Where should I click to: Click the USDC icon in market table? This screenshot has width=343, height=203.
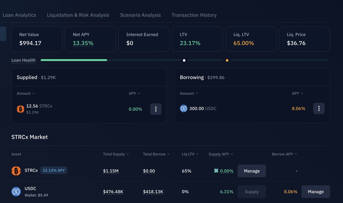(x=16, y=192)
